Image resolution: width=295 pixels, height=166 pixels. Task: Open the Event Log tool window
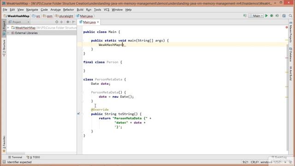(x=279, y=157)
